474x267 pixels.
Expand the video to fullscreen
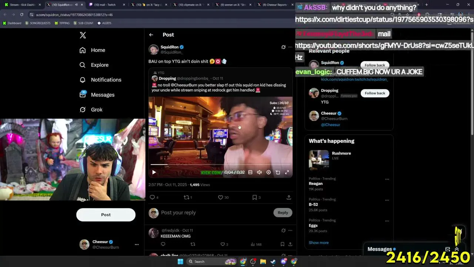tap(287, 172)
